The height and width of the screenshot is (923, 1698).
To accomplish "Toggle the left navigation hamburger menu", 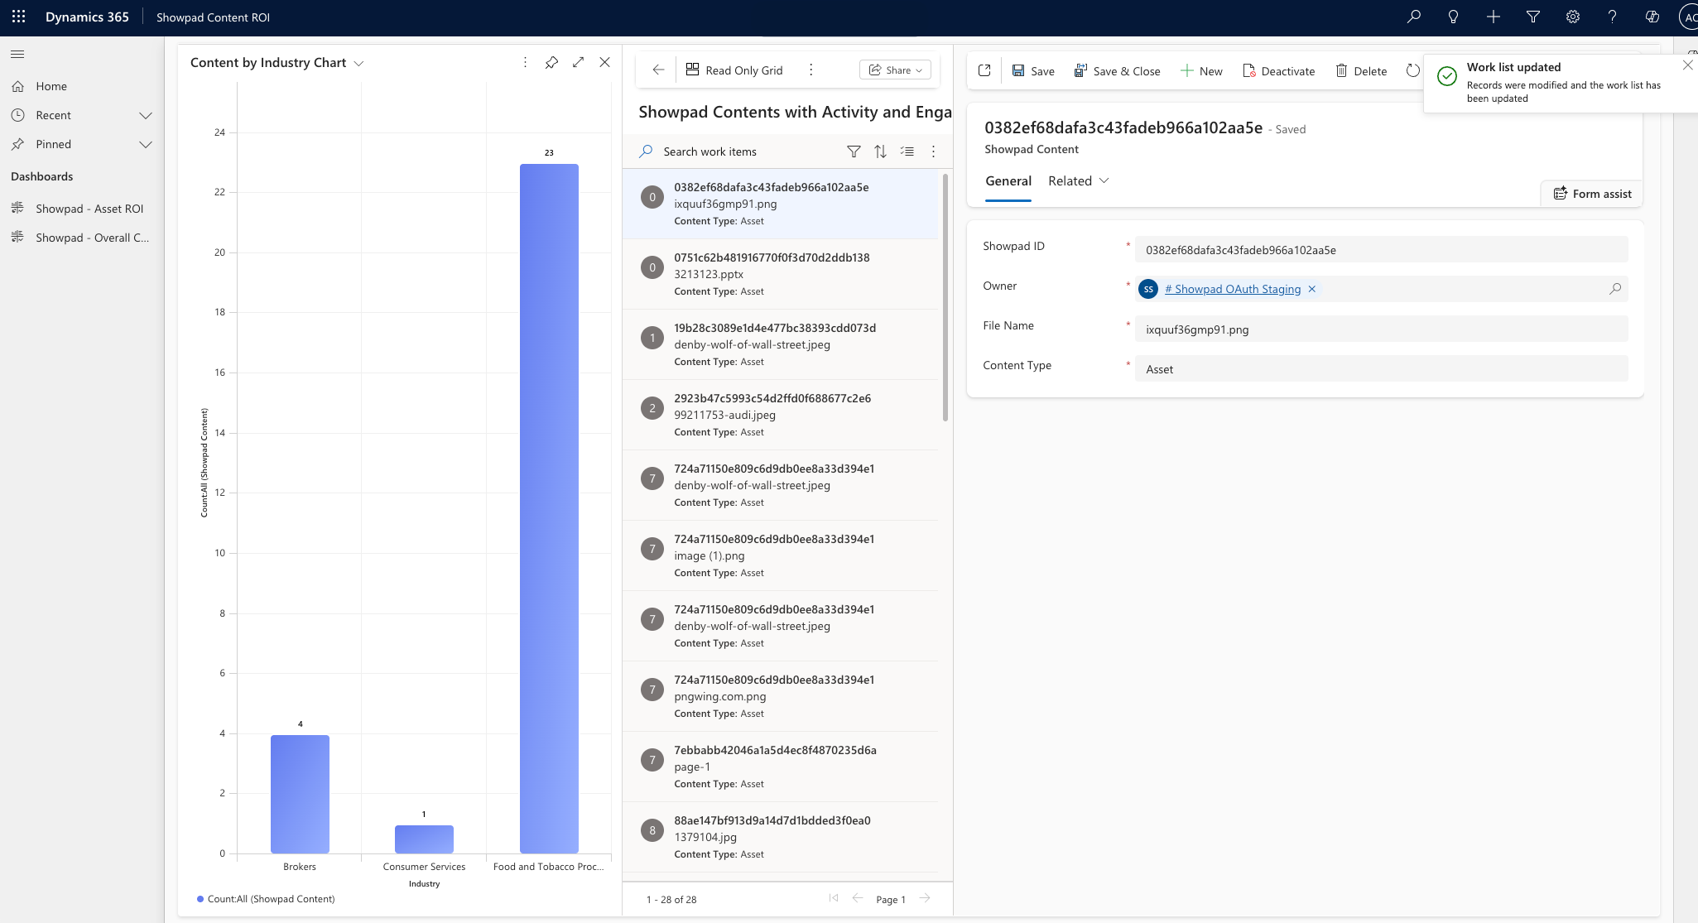I will pos(17,55).
